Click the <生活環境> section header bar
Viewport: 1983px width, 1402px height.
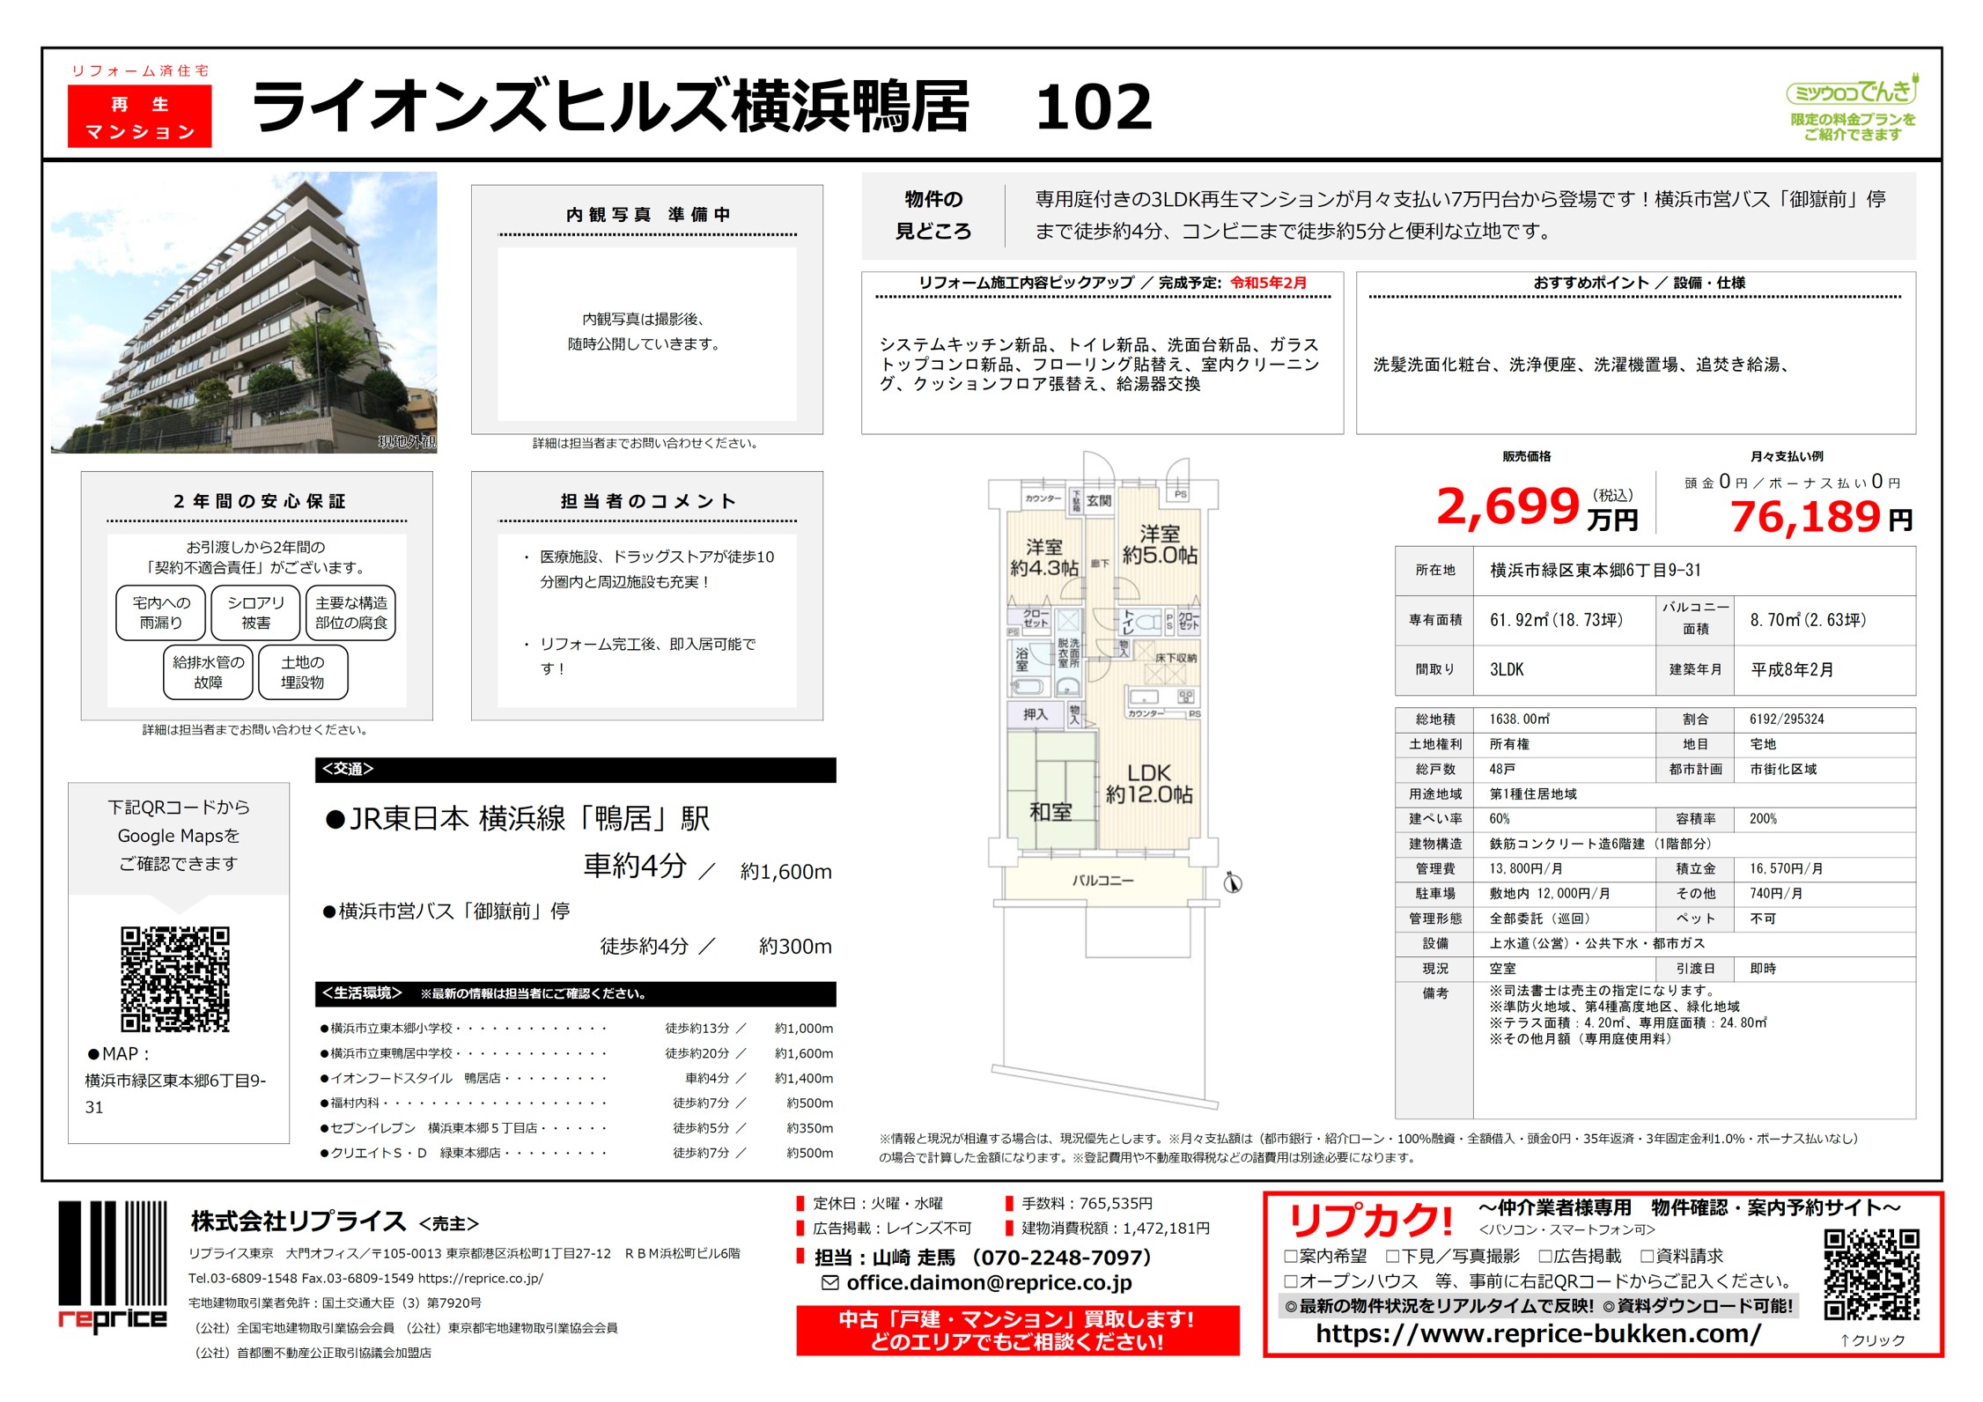pos(574,993)
